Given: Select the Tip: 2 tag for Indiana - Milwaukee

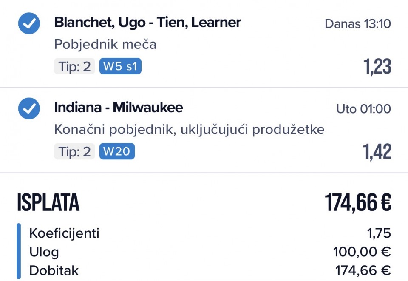Looking at the screenshot, I should (75, 152).
